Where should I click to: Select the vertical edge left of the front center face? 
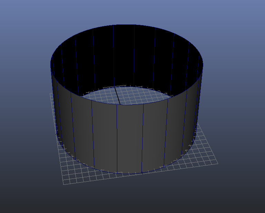click(x=117, y=138)
